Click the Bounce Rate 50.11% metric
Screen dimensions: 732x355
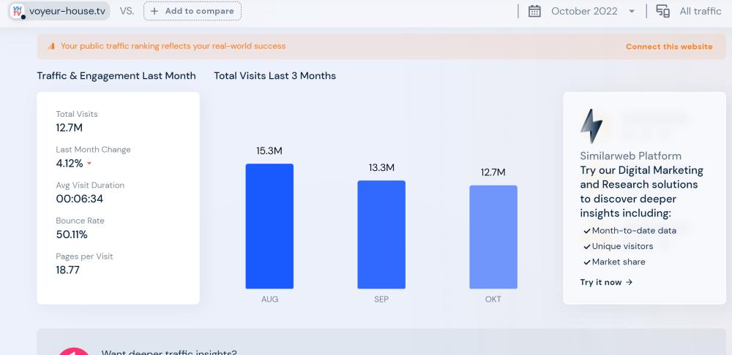pos(72,234)
